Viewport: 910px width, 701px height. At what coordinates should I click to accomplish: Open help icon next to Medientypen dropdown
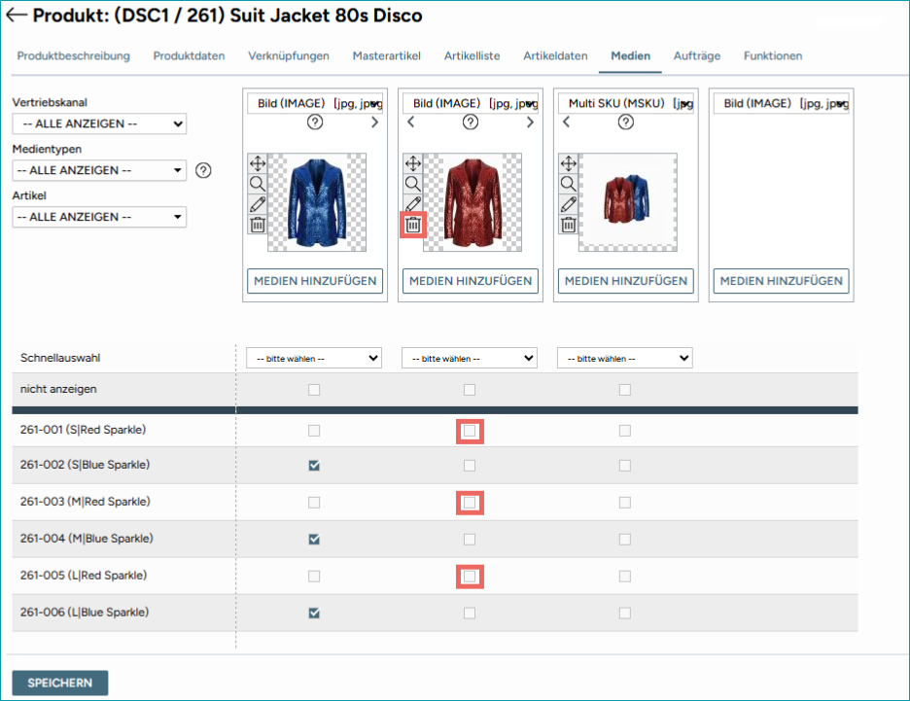[x=203, y=170]
